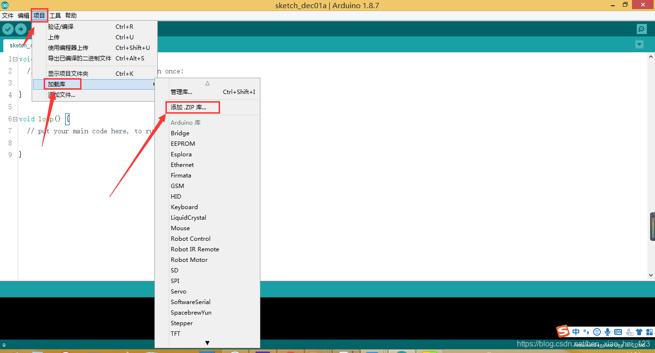655x353 pixels.
Task: Include the LiquidCrystal library
Action: click(x=207, y=218)
